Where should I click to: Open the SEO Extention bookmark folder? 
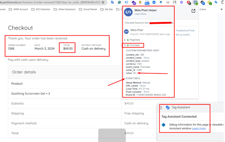click(x=41, y=9)
